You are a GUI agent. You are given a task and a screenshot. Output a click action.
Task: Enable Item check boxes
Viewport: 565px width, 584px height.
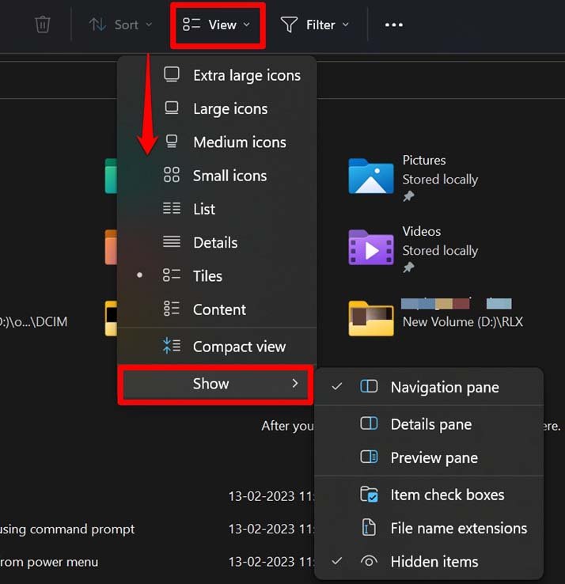(446, 495)
